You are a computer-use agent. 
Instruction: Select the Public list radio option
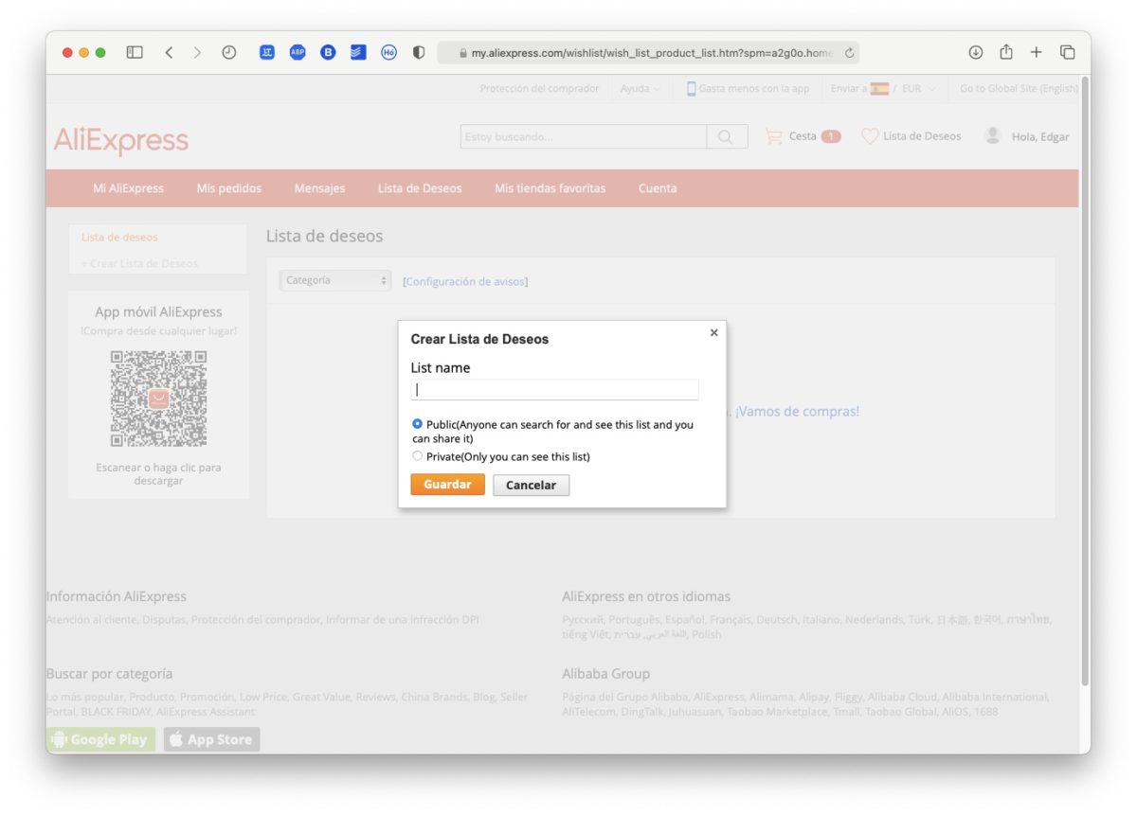418,424
